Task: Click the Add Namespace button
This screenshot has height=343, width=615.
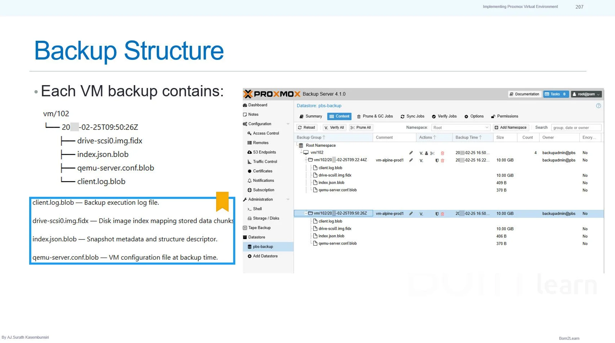Action: point(511,128)
